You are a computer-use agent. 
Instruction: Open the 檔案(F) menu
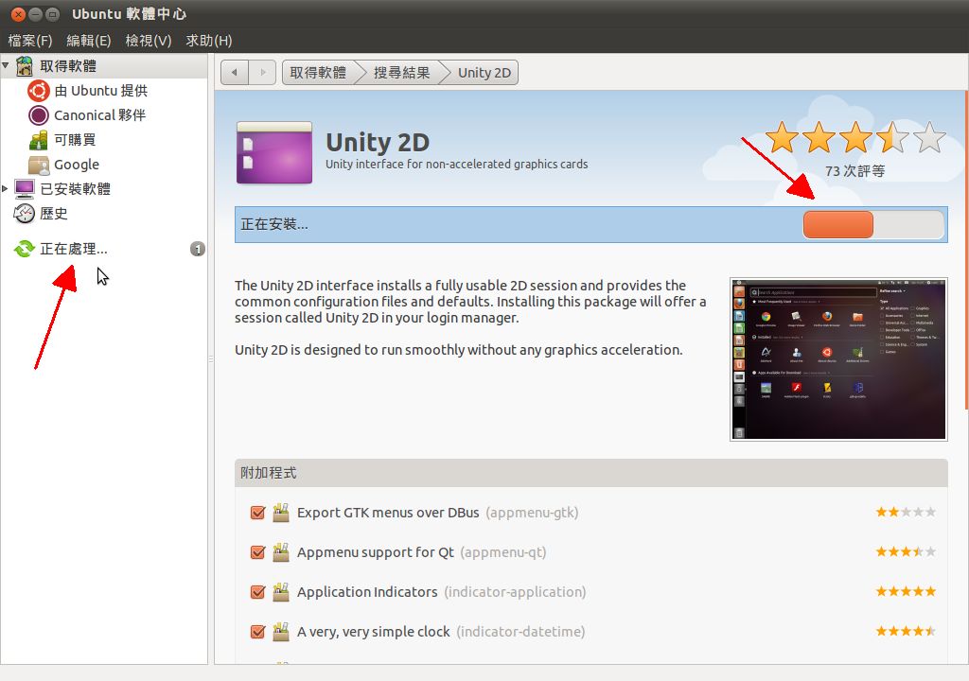coord(29,40)
